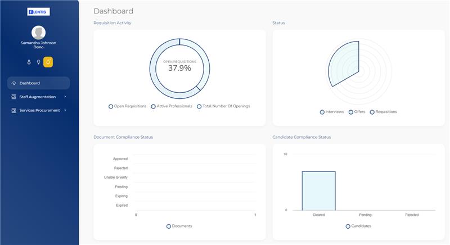Toggle the Interviews legend marker

click(322, 112)
